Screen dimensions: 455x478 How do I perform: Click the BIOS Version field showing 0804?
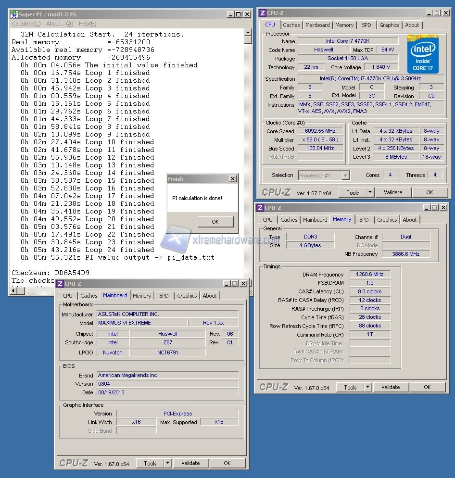(167, 384)
